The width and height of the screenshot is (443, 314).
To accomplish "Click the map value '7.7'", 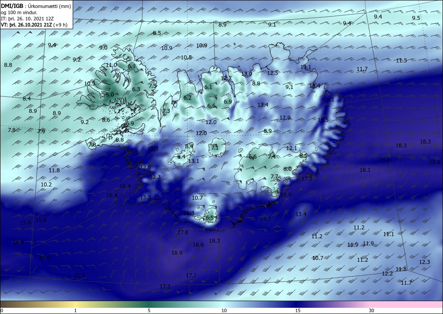I will click(274, 177).
